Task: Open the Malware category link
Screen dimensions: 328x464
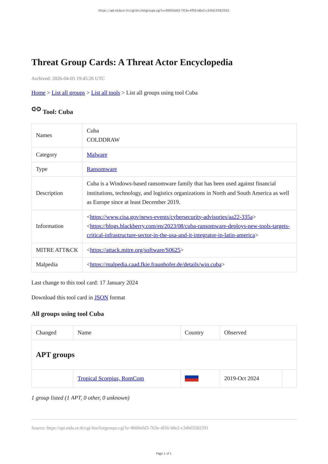Action: [97, 155]
